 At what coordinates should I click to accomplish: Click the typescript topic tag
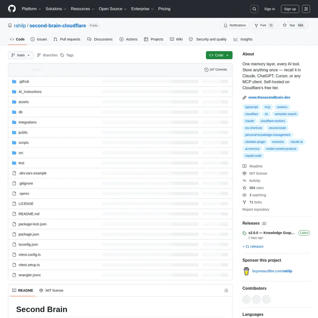pyautogui.click(x=252, y=107)
